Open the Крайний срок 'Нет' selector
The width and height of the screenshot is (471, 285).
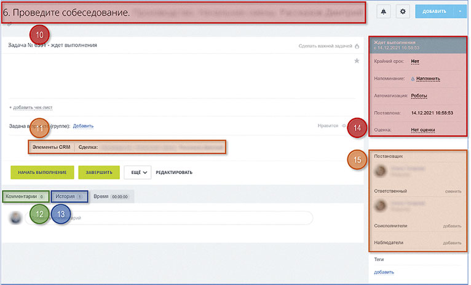click(x=415, y=61)
